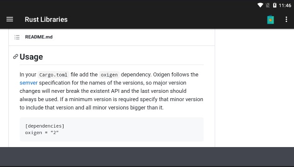Image resolution: width=294 pixels, height=167 pixels.
Task: Tap the Rust Libraries app title
Action: 46,19
